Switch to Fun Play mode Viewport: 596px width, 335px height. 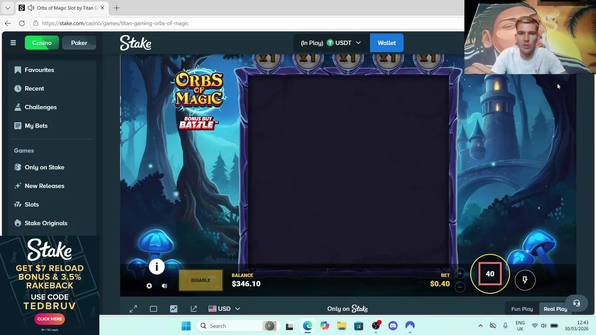(522, 309)
